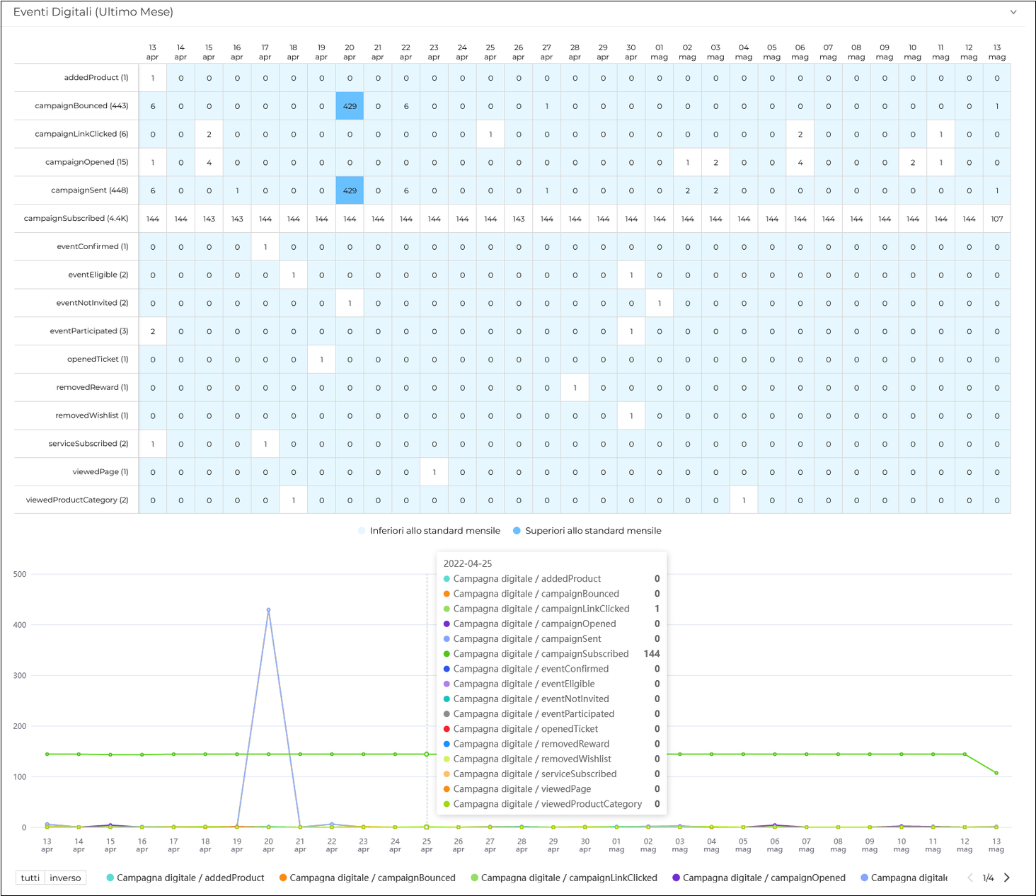Click eventParticipated value 2 on 13 apr
Screen dimensions: 1036x896
[x=153, y=331]
